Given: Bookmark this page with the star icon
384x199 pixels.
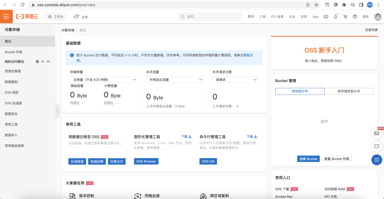Looking at the screenshot, I should pyautogui.click(x=316, y=5).
